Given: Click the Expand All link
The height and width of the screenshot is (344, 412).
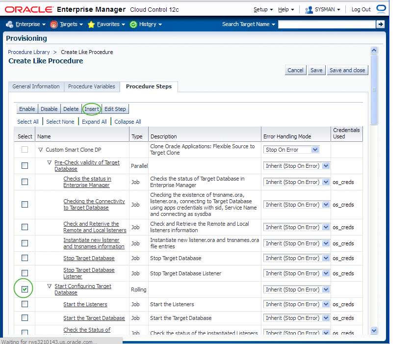Looking at the screenshot, I should 94,122.
